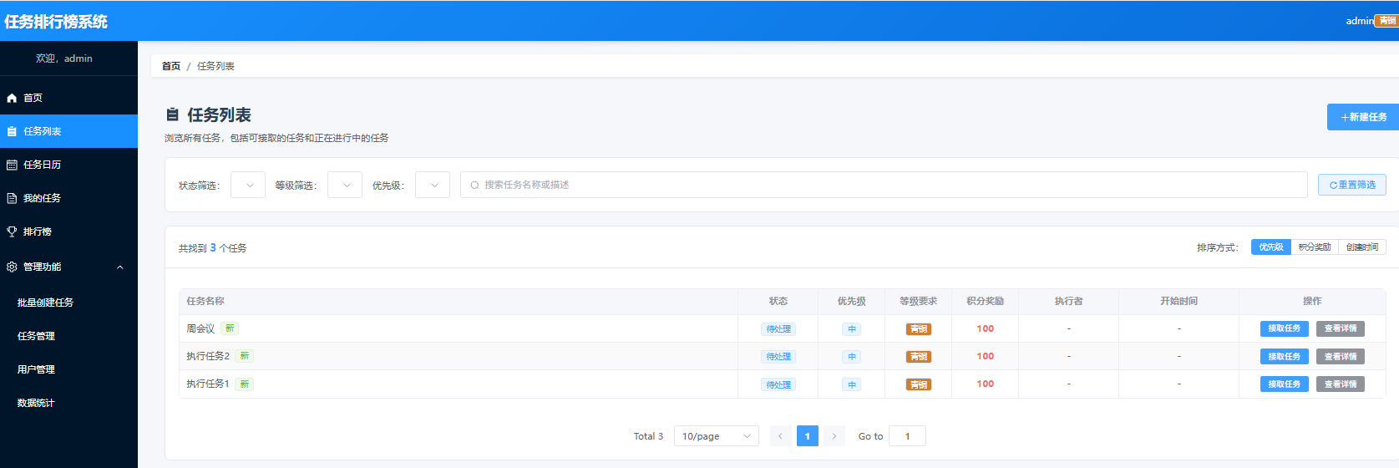Screen dimensions: 1399x468
Task: Click the 首页 breadcrumb link
Action: (171, 66)
